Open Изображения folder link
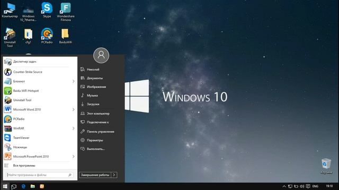The height and width of the screenshot is (190, 339). point(93,87)
